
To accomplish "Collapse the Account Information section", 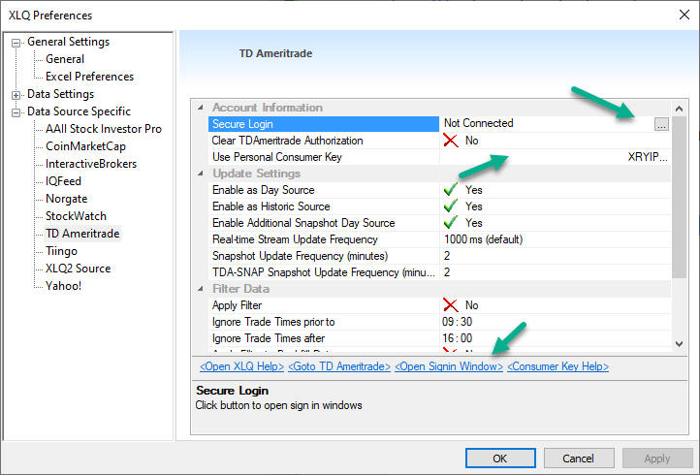I will pyautogui.click(x=201, y=108).
